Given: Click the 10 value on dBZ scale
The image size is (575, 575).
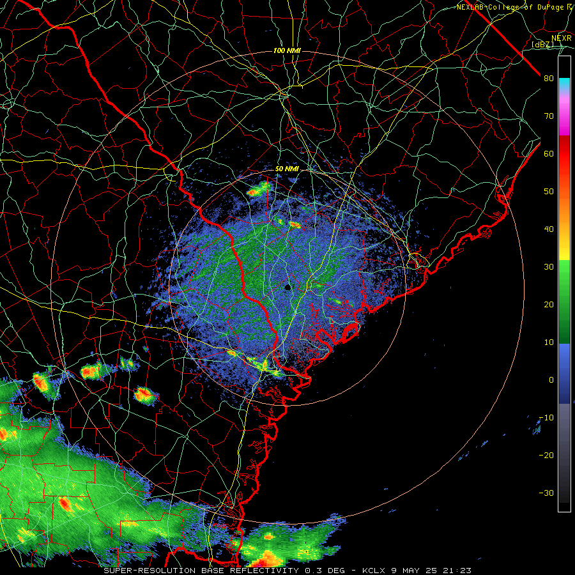Looking at the screenshot, I should [549, 342].
